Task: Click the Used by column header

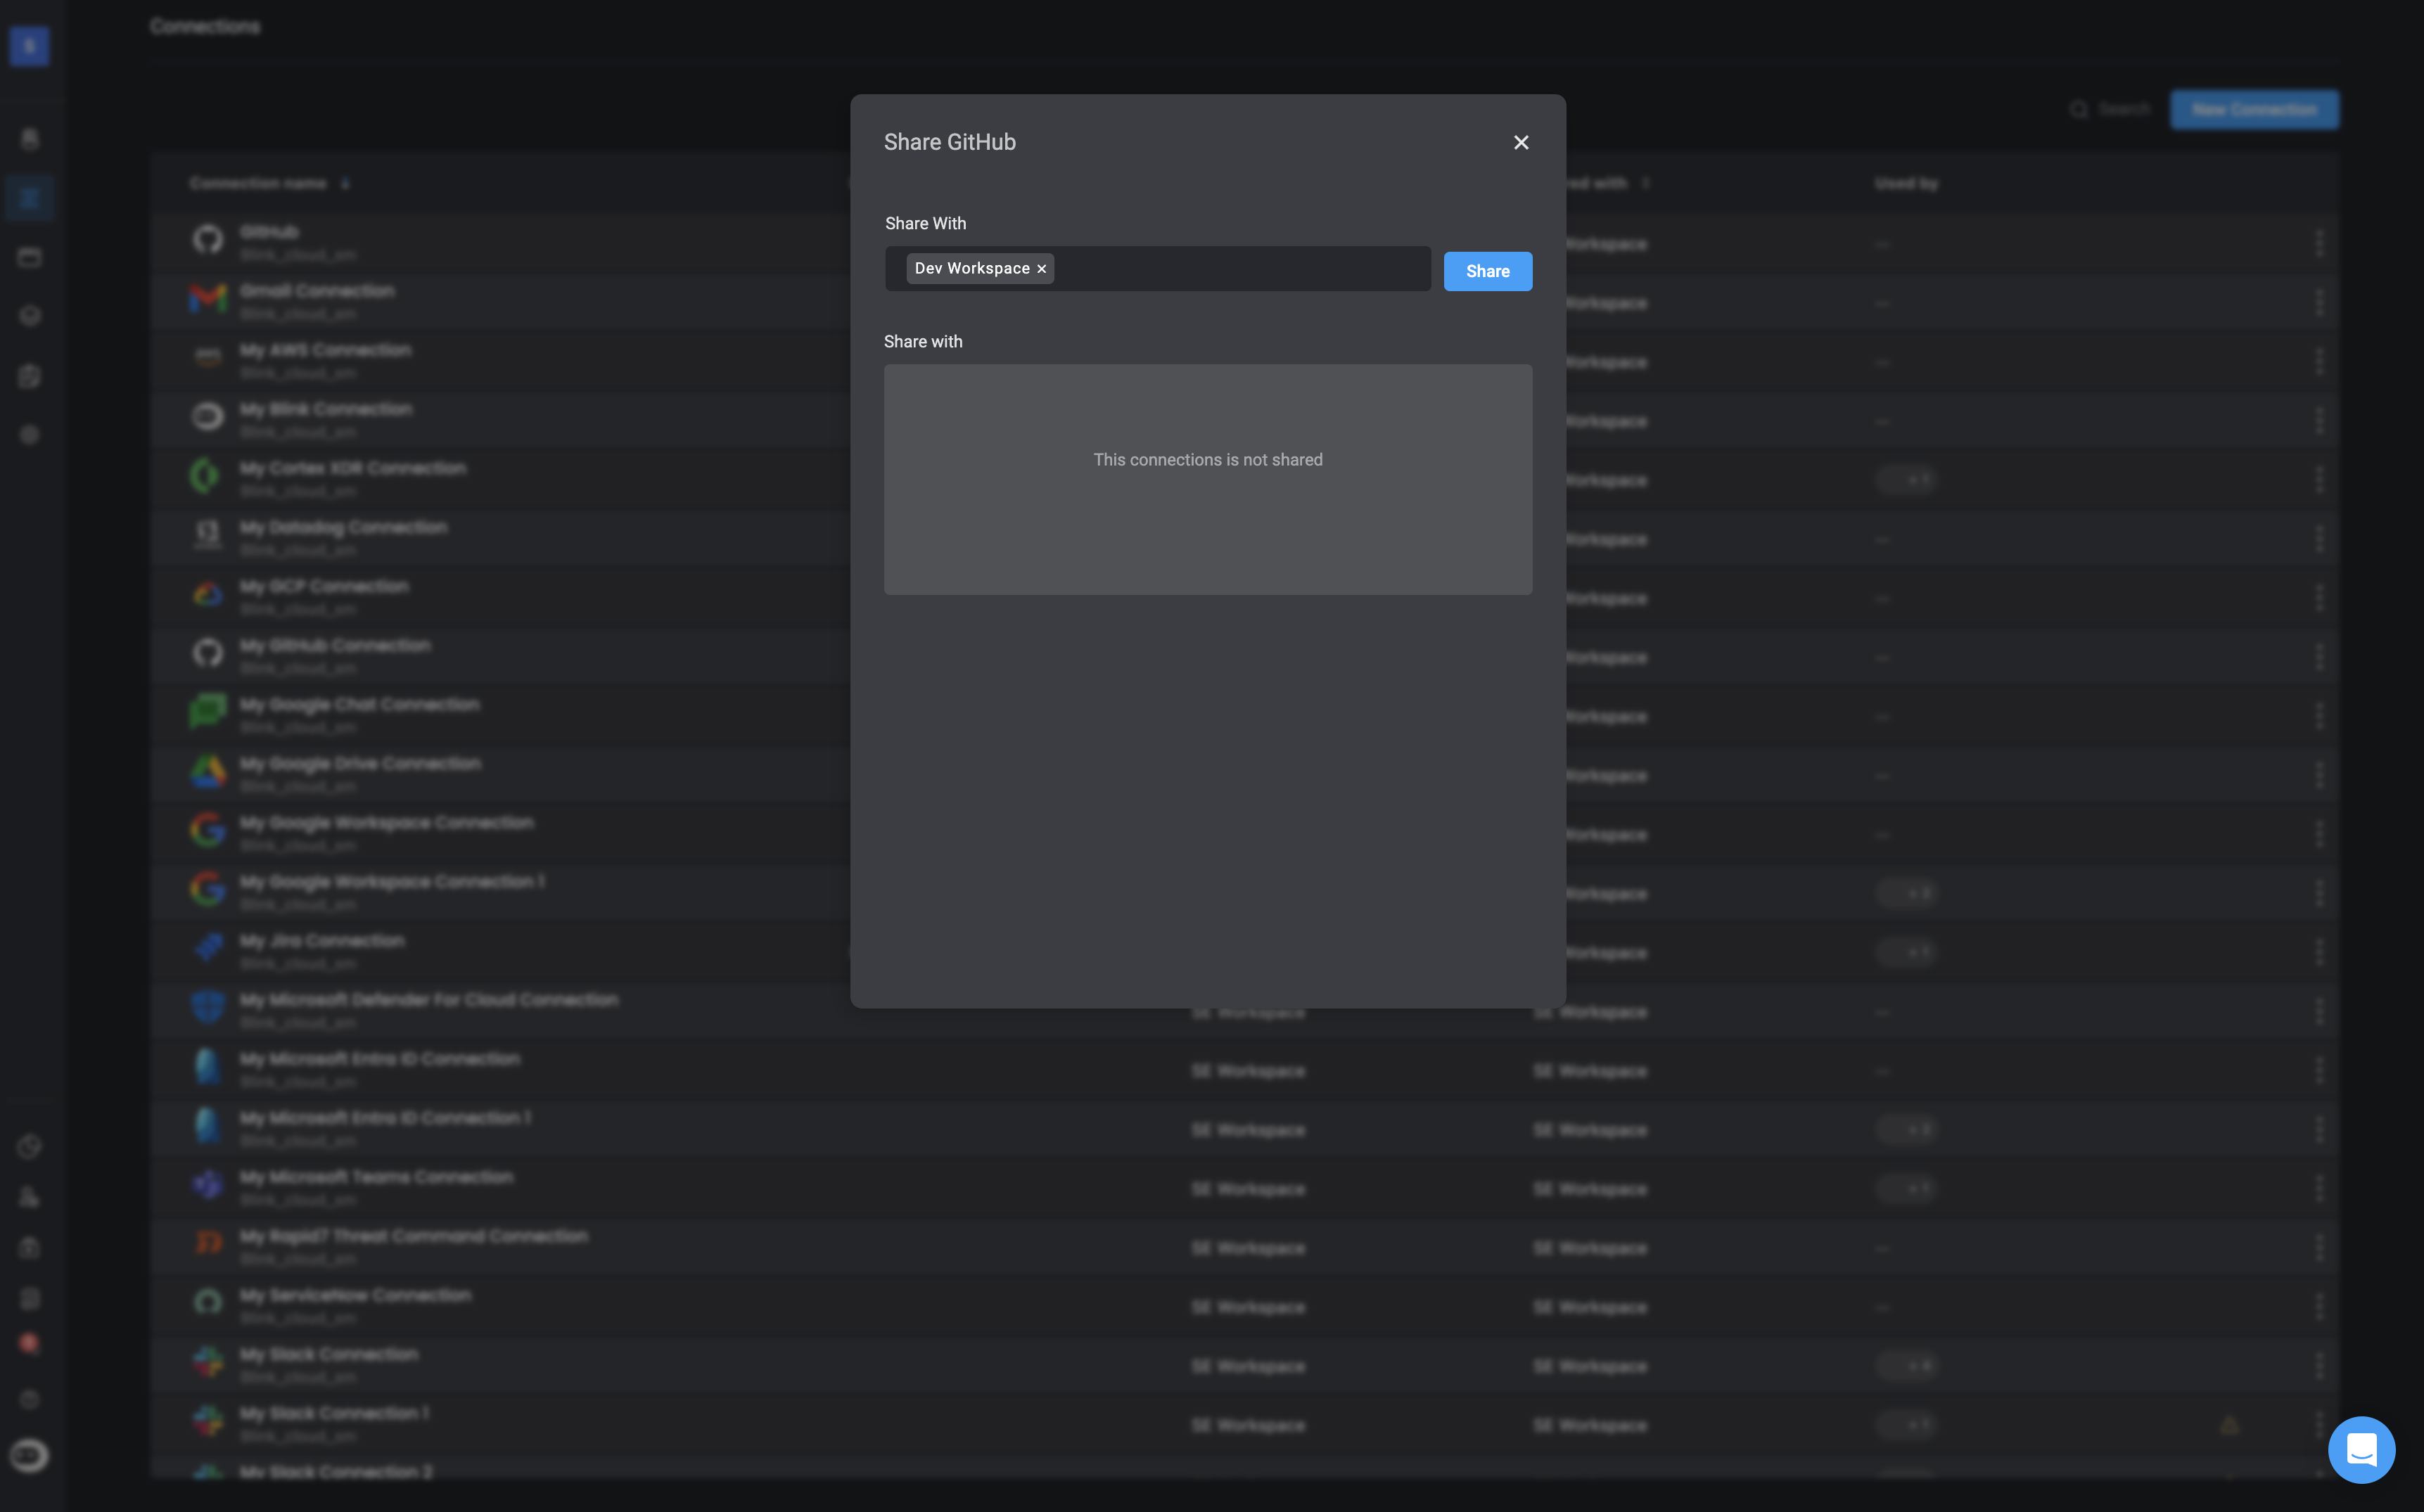Action: (1906, 183)
